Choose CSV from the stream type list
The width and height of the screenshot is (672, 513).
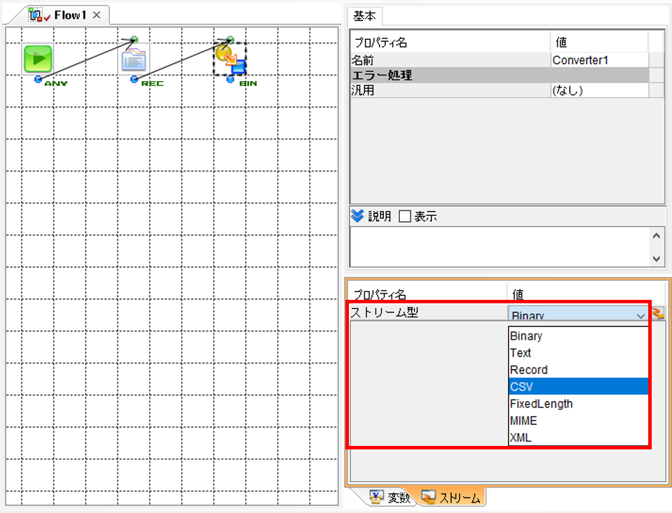[578, 386]
